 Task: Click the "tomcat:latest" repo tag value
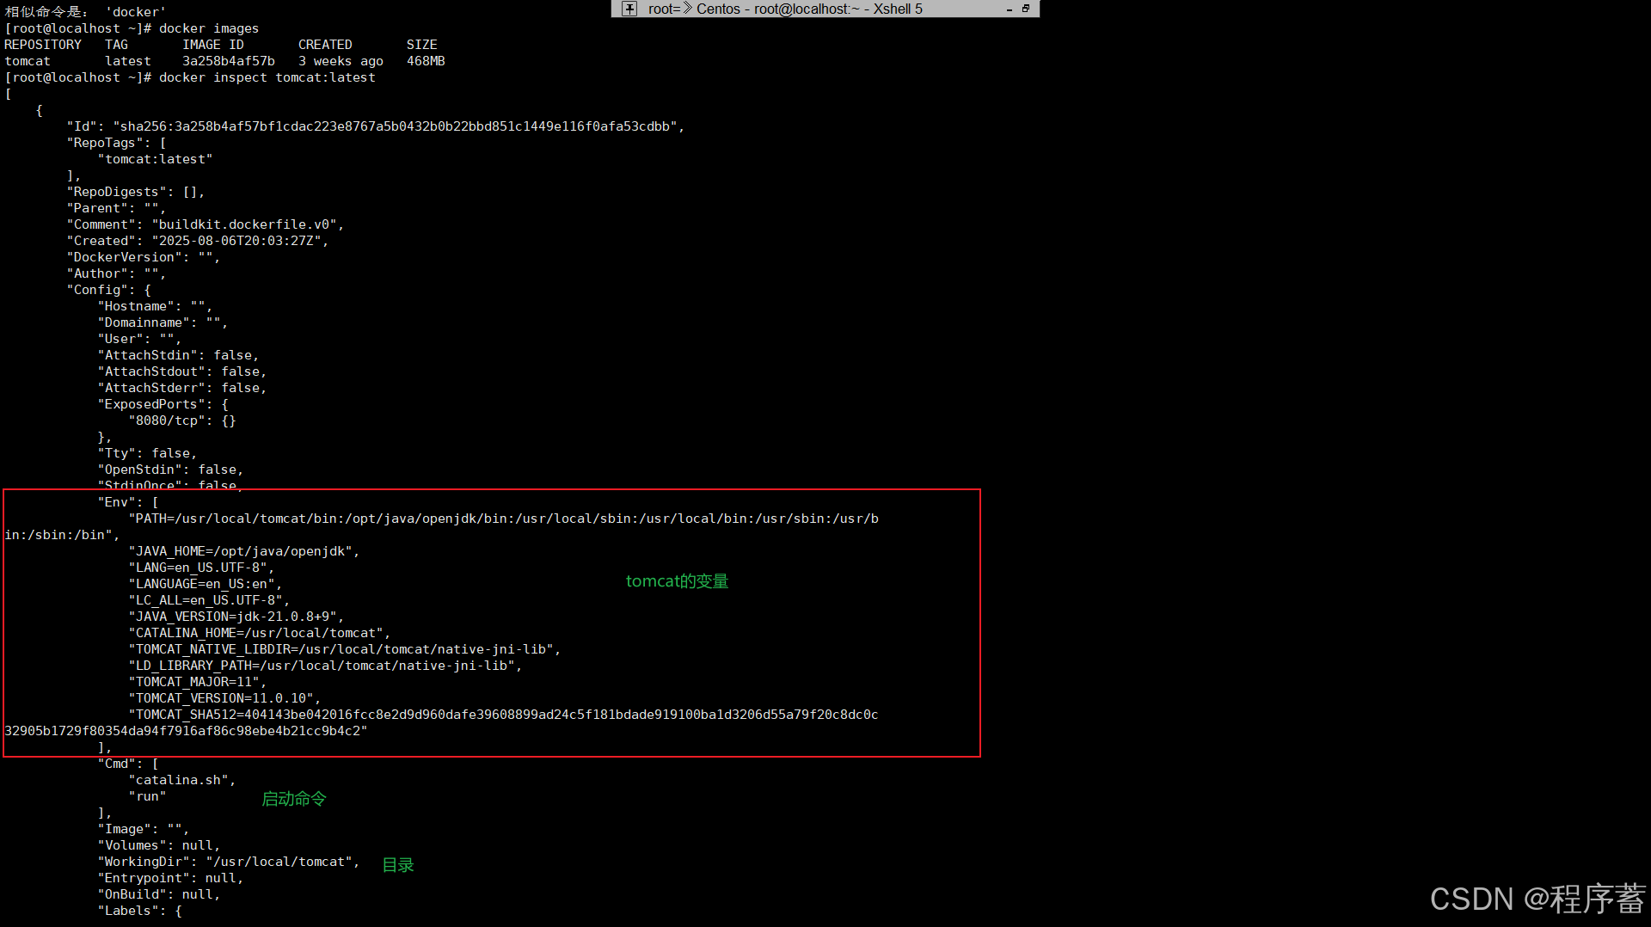click(155, 159)
